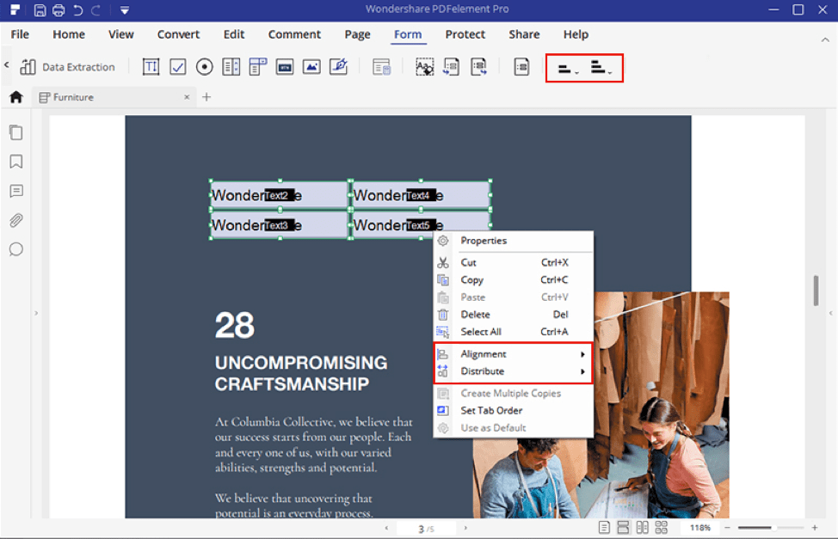Image resolution: width=838 pixels, height=539 pixels.
Task: Expand the right side panel arrow
Action: click(830, 313)
